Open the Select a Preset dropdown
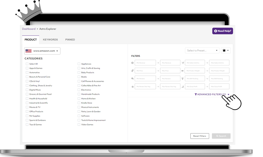The width and height of the screenshot is (263, 157). 202,51
